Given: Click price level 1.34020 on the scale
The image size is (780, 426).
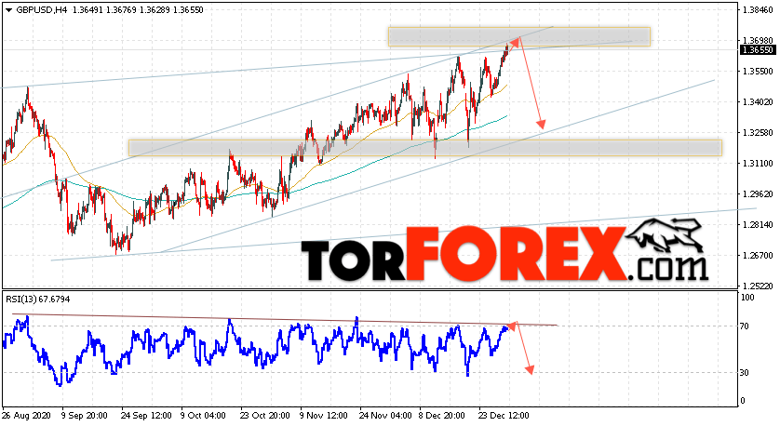Looking at the screenshot, I should 758,102.
